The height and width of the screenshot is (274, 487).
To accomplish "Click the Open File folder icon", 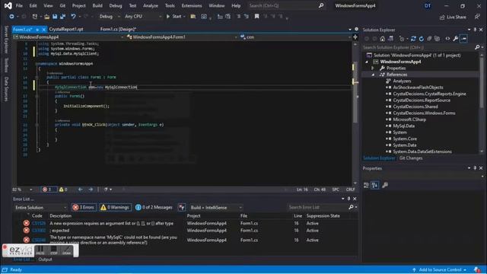I will 47,17.
